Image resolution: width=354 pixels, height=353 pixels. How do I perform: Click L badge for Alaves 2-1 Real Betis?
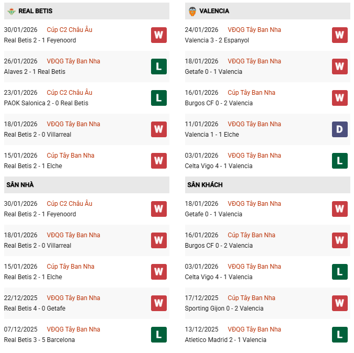pyautogui.click(x=159, y=67)
